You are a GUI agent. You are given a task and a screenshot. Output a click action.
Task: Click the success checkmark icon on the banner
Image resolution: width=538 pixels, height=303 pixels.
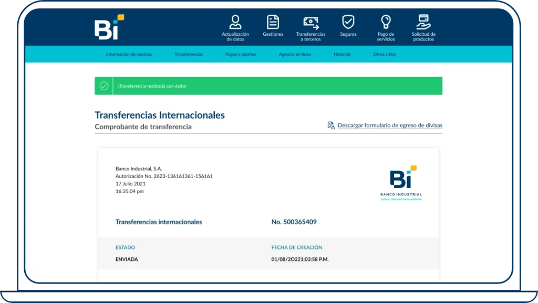[x=104, y=85]
